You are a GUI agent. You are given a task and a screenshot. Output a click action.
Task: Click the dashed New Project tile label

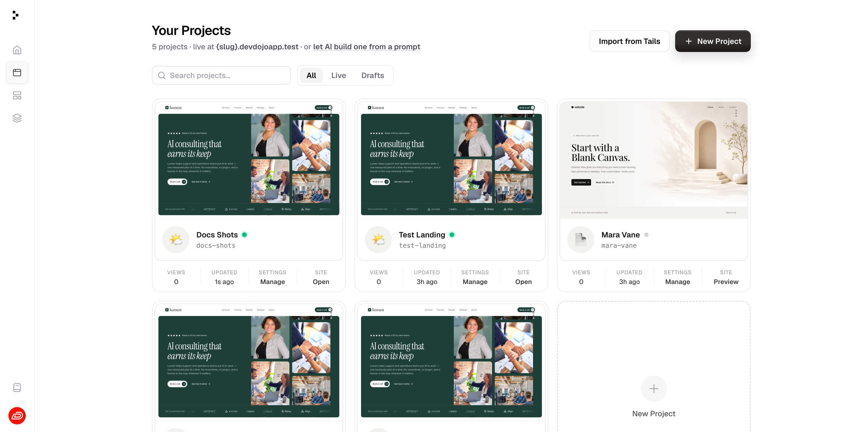point(654,414)
